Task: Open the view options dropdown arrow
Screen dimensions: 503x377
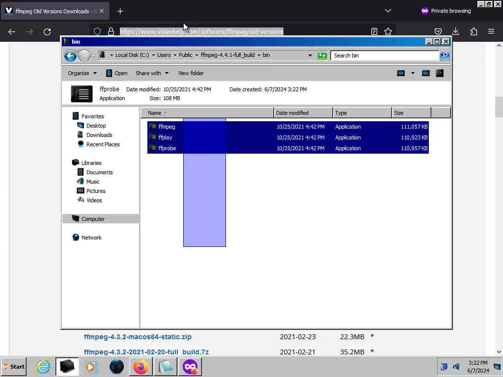Action: 413,74
